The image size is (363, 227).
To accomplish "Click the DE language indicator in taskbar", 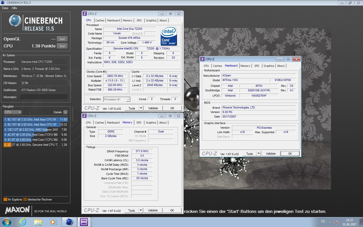I will (323, 221).
